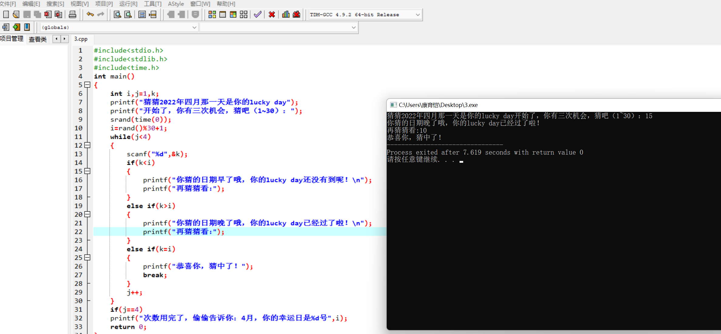
Task: Click the New file icon
Action: (x=6, y=14)
